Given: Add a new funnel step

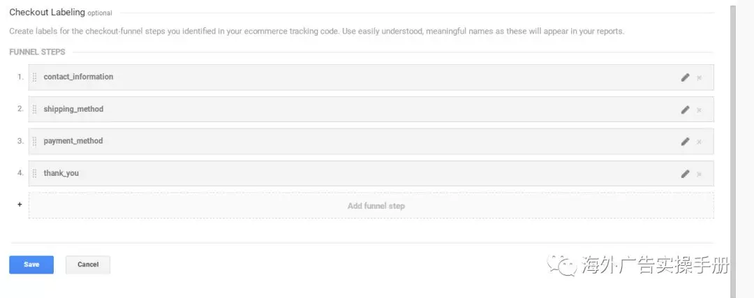Looking at the screenshot, I should point(376,206).
